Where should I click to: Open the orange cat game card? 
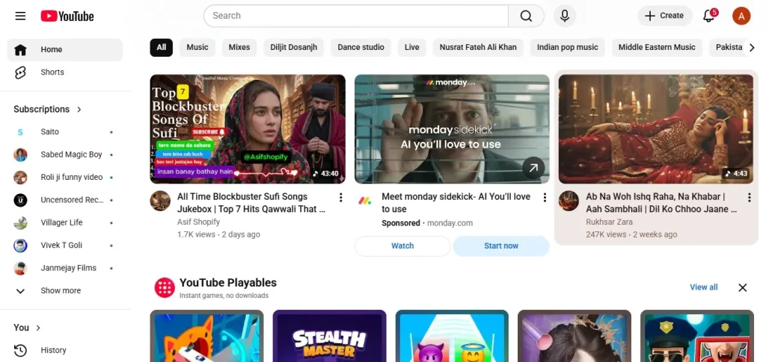click(x=206, y=336)
